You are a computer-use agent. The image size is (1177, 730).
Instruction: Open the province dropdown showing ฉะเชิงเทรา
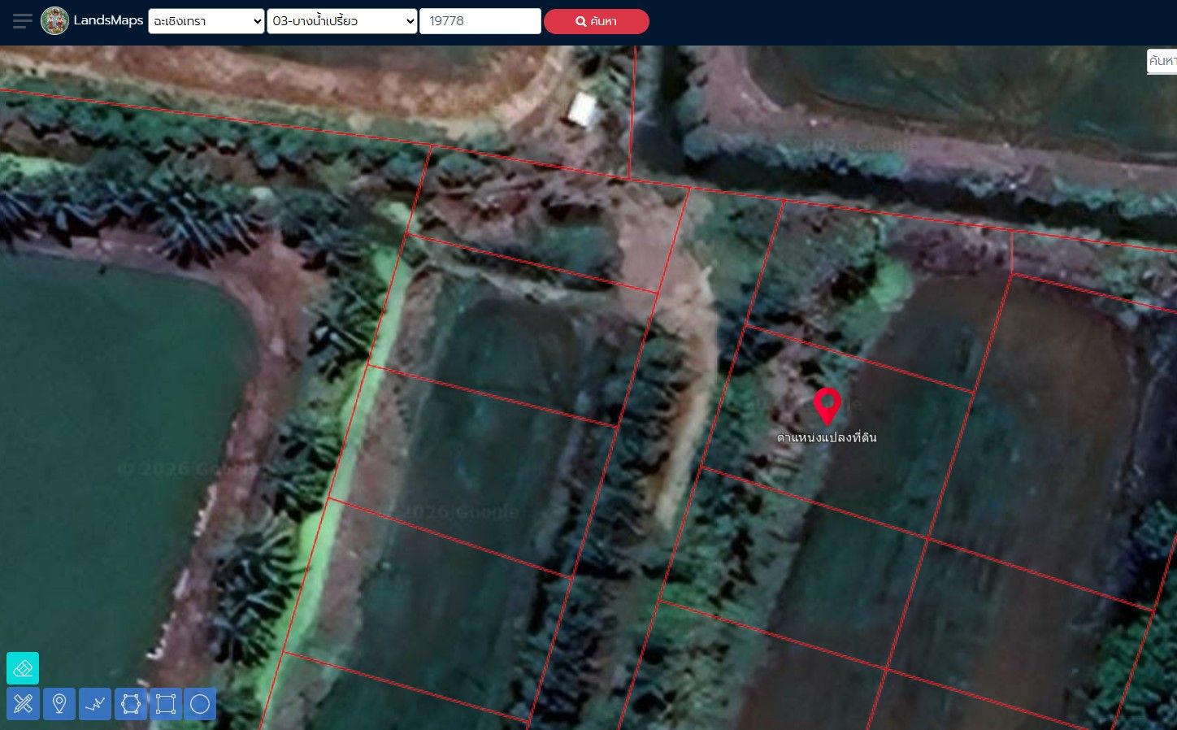pos(206,21)
